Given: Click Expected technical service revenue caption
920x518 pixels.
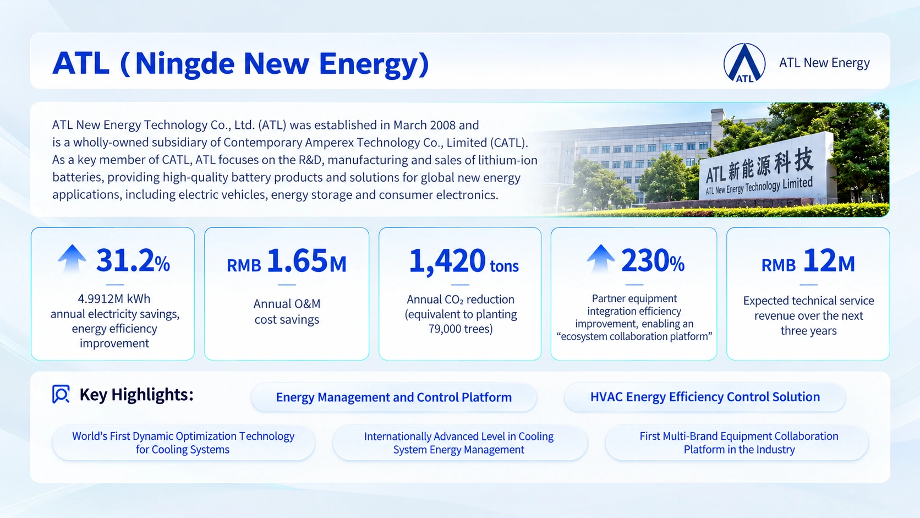Looking at the screenshot, I should (x=808, y=315).
